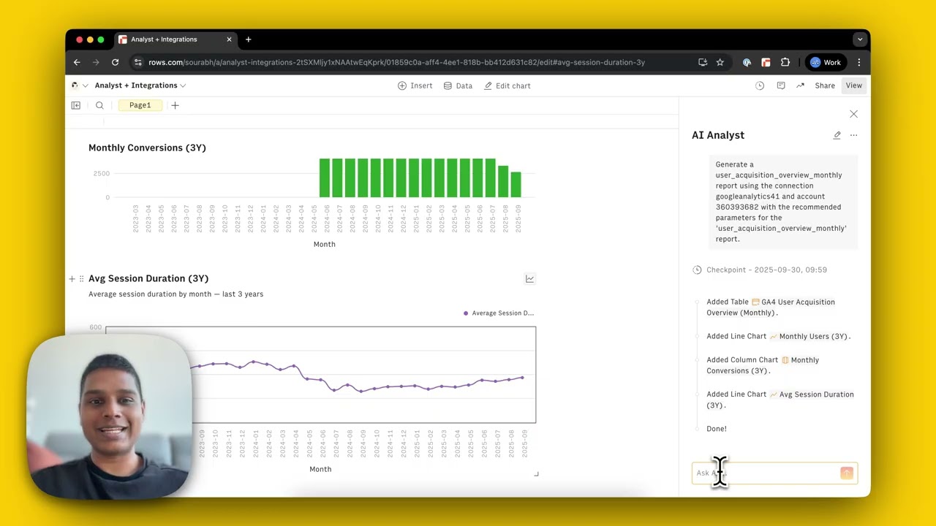Close the AI Analyst panel

853,114
